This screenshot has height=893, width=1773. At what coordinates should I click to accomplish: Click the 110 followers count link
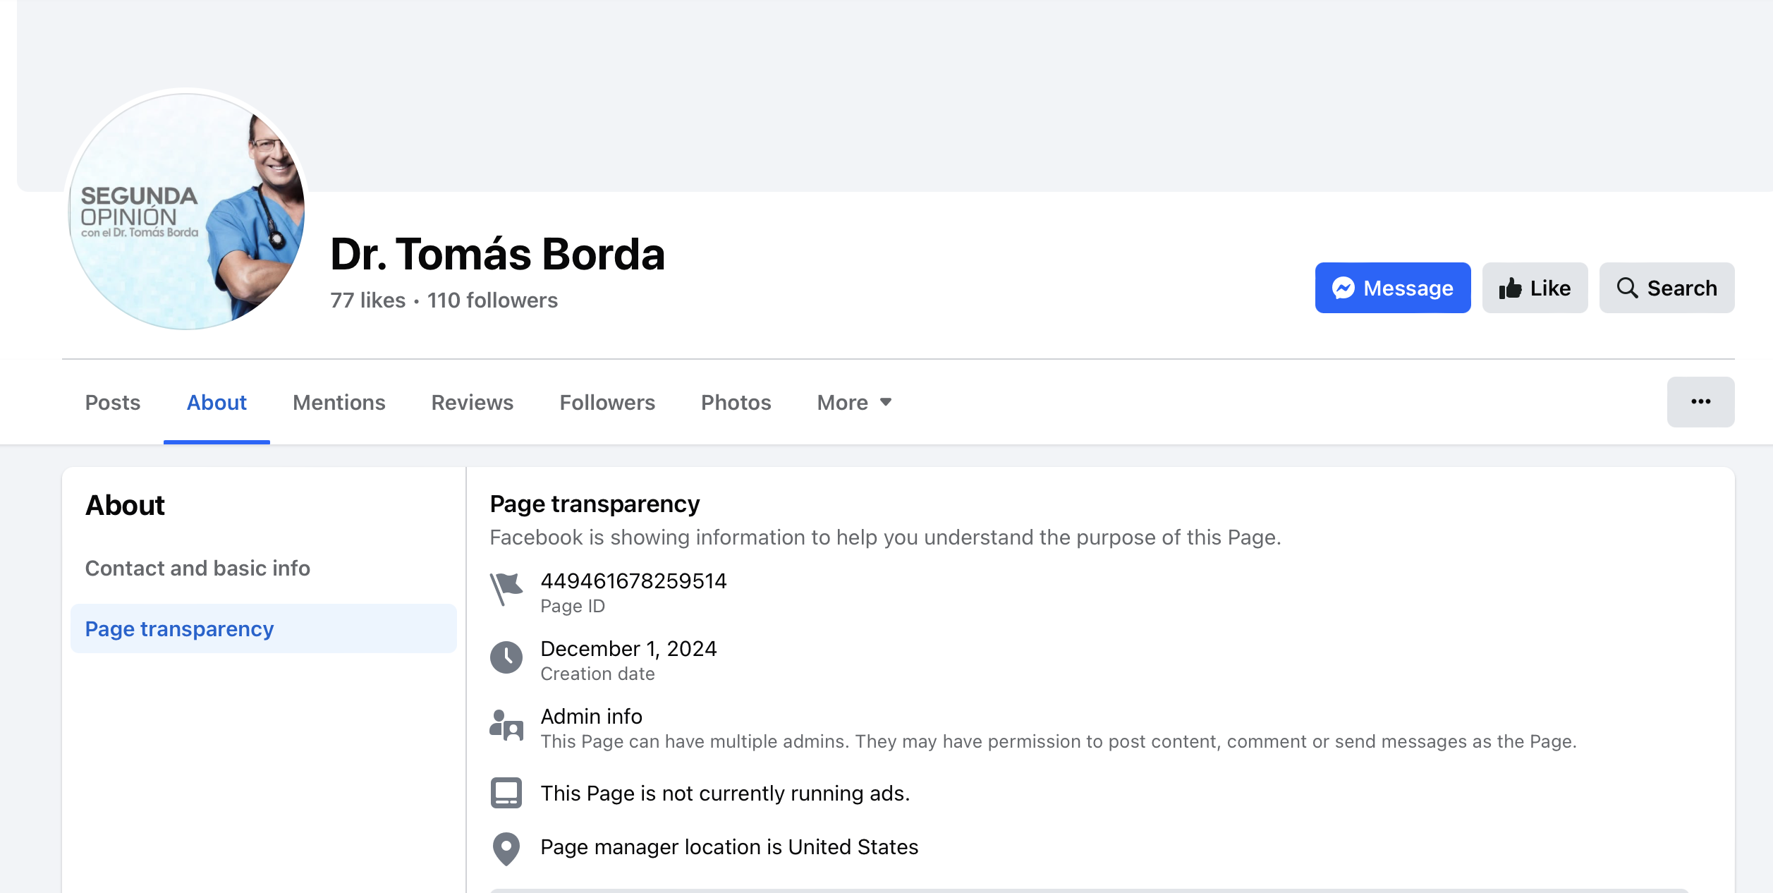pyautogui.click(x=492, y=300)
